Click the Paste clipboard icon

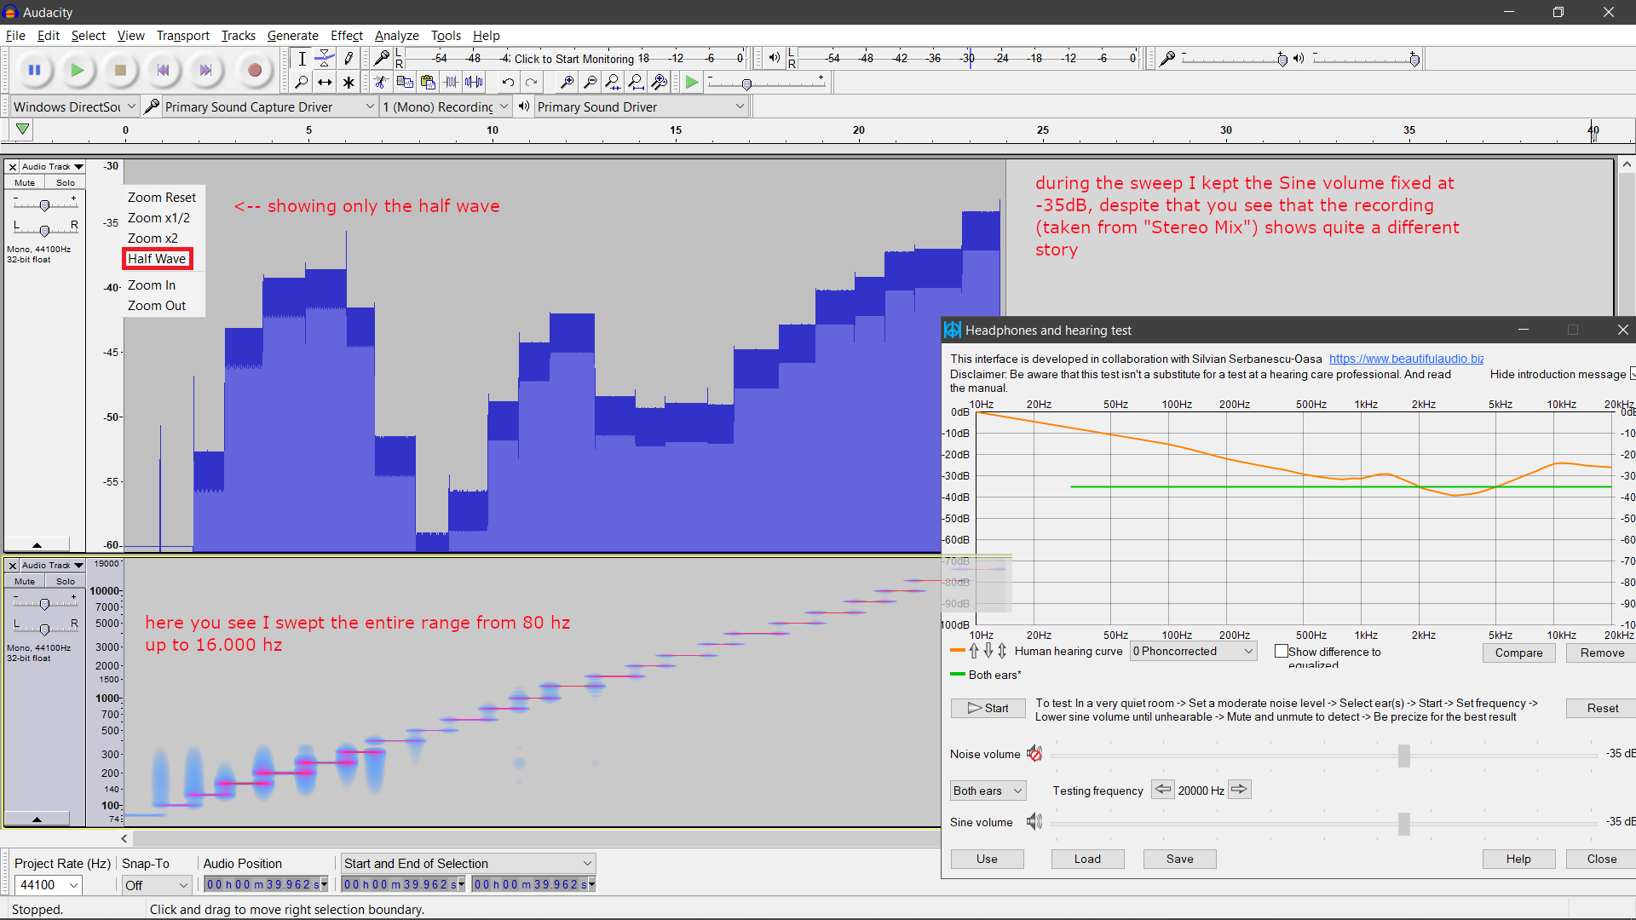click(428, 83)
